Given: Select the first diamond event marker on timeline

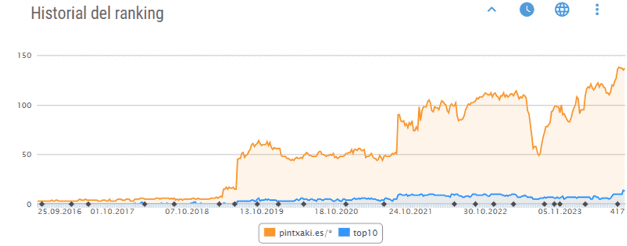Looking at the screenshot, I should tap(42, 204).
